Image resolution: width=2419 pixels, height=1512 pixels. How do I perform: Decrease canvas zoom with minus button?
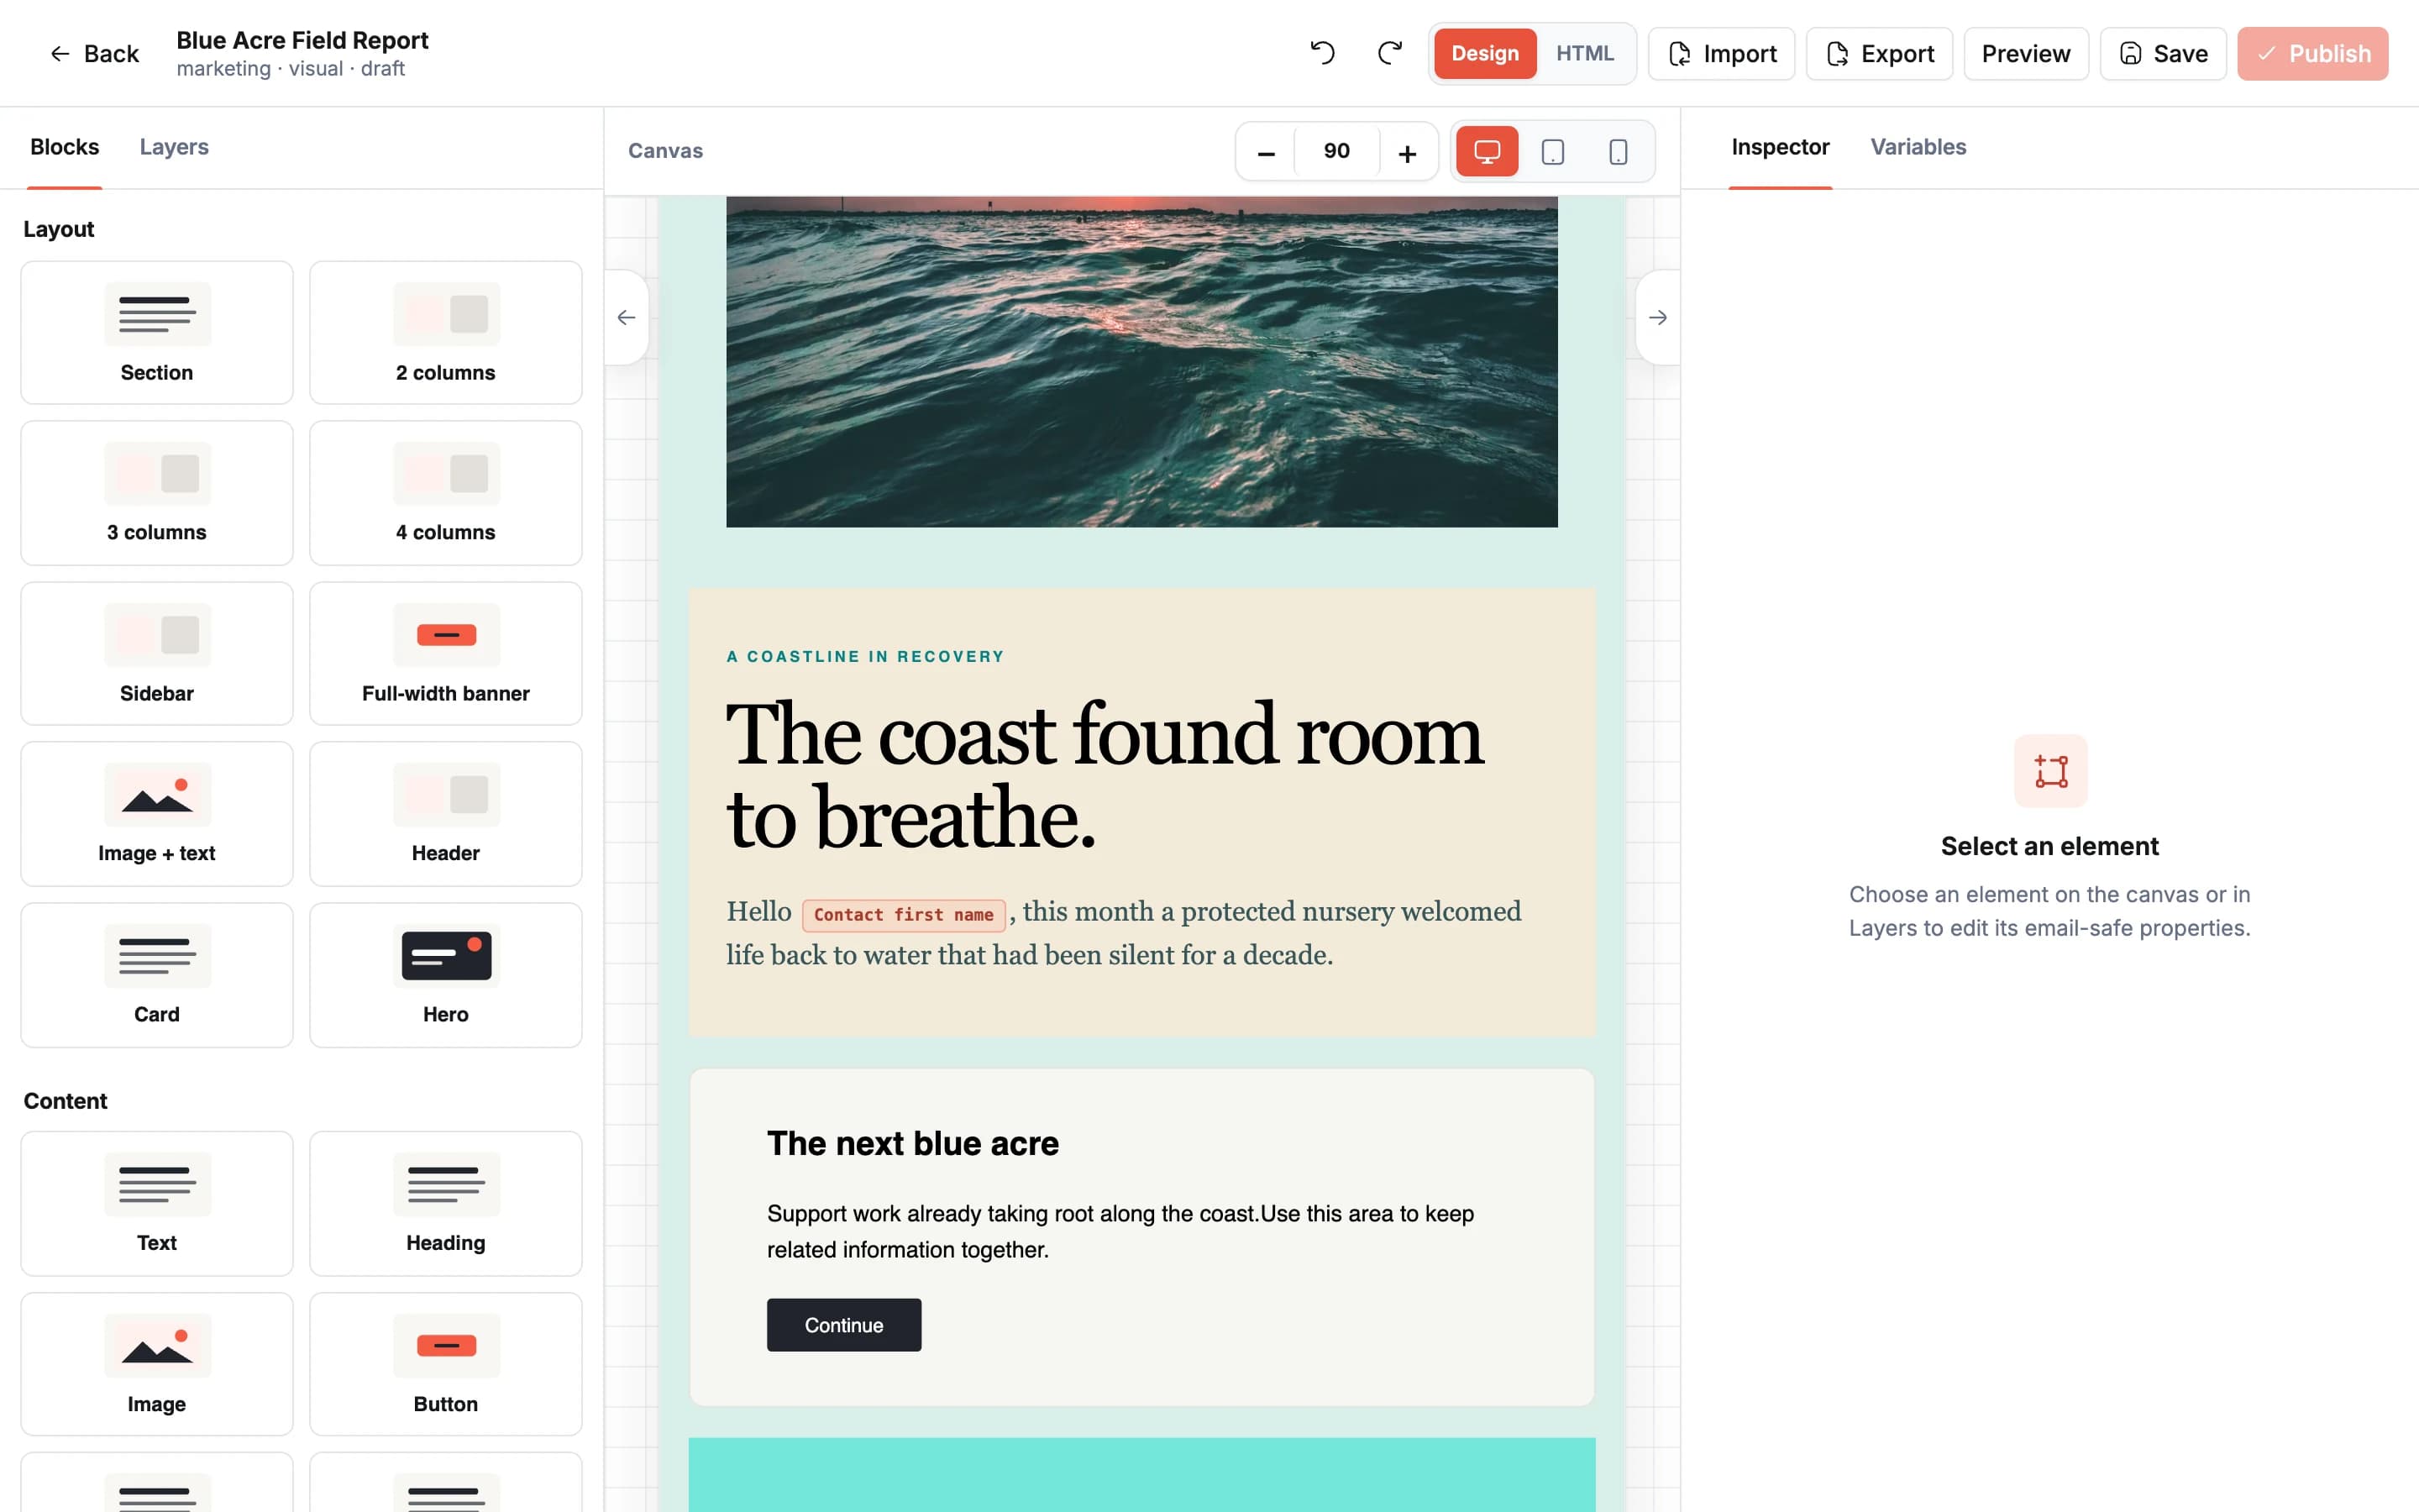pos(1266,152)
